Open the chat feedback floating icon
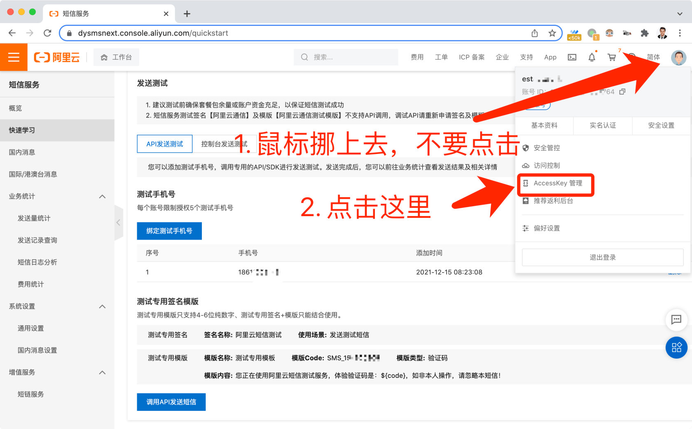The image size is (692, 429). [676, 319]
